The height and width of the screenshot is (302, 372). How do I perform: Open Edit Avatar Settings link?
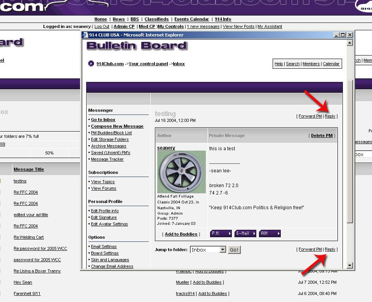(110, 224)
